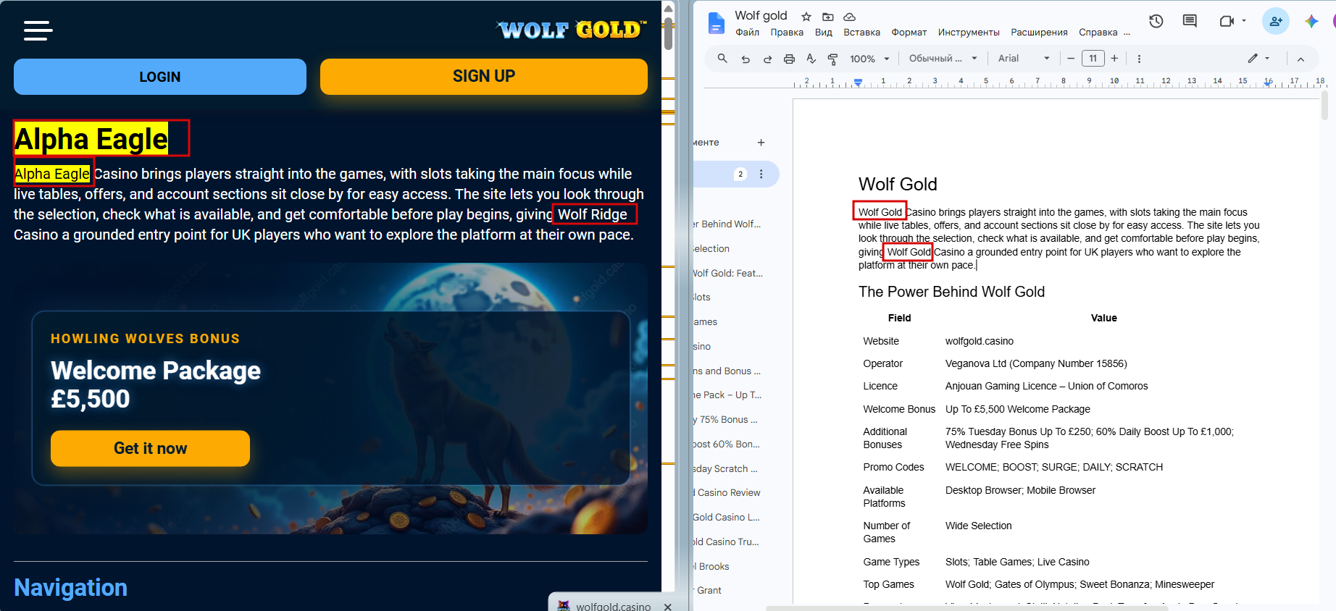1336x611 pixels.
Task: Click 'Welcome Package £5,500' banner text
Action: pos(156,384)
